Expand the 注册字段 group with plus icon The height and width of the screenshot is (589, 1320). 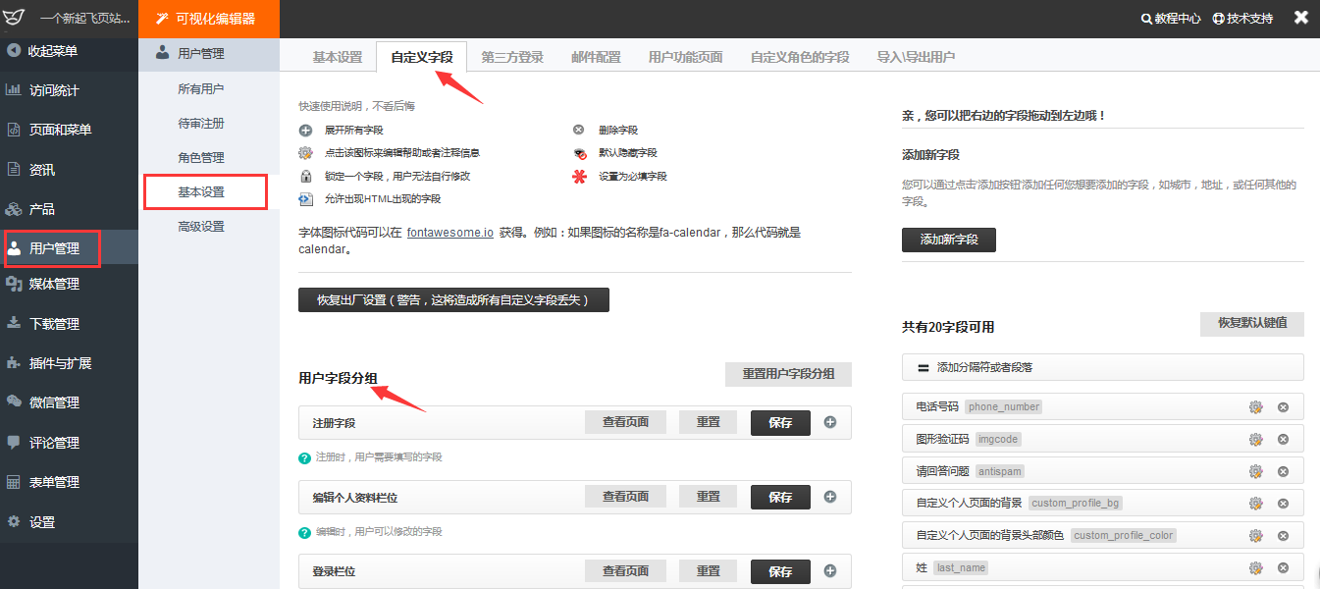[x=830, y=422]
